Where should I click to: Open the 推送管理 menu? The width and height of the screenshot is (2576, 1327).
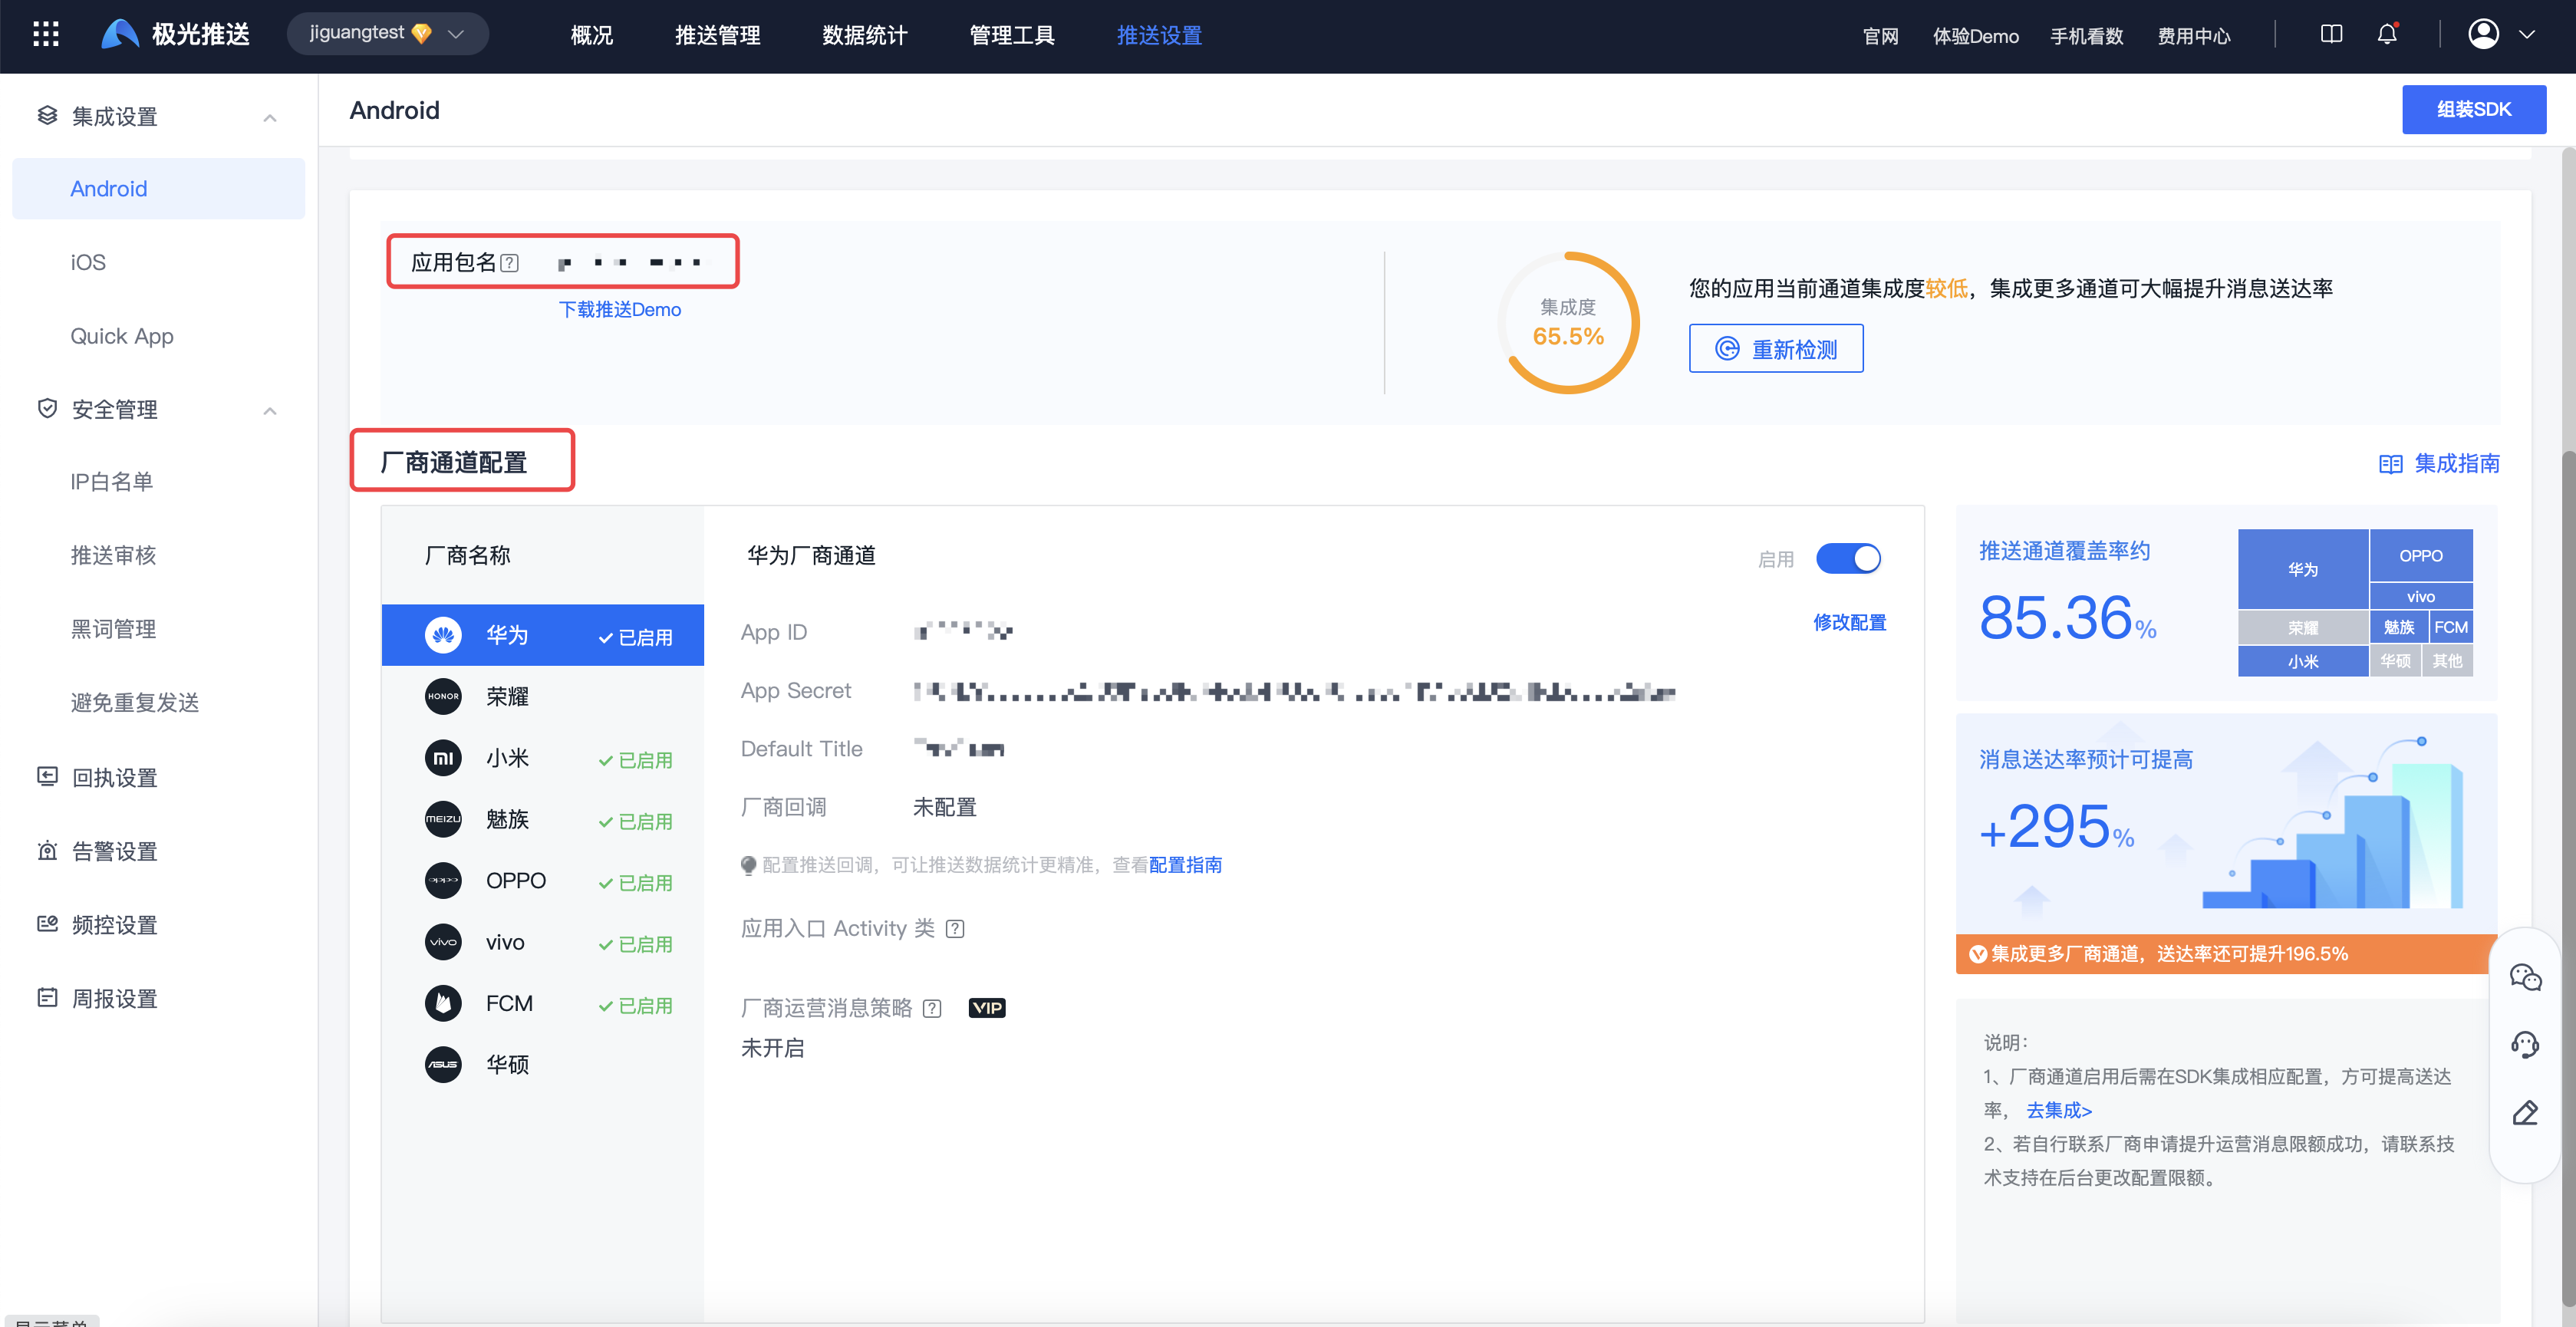(x=717, y=35)
